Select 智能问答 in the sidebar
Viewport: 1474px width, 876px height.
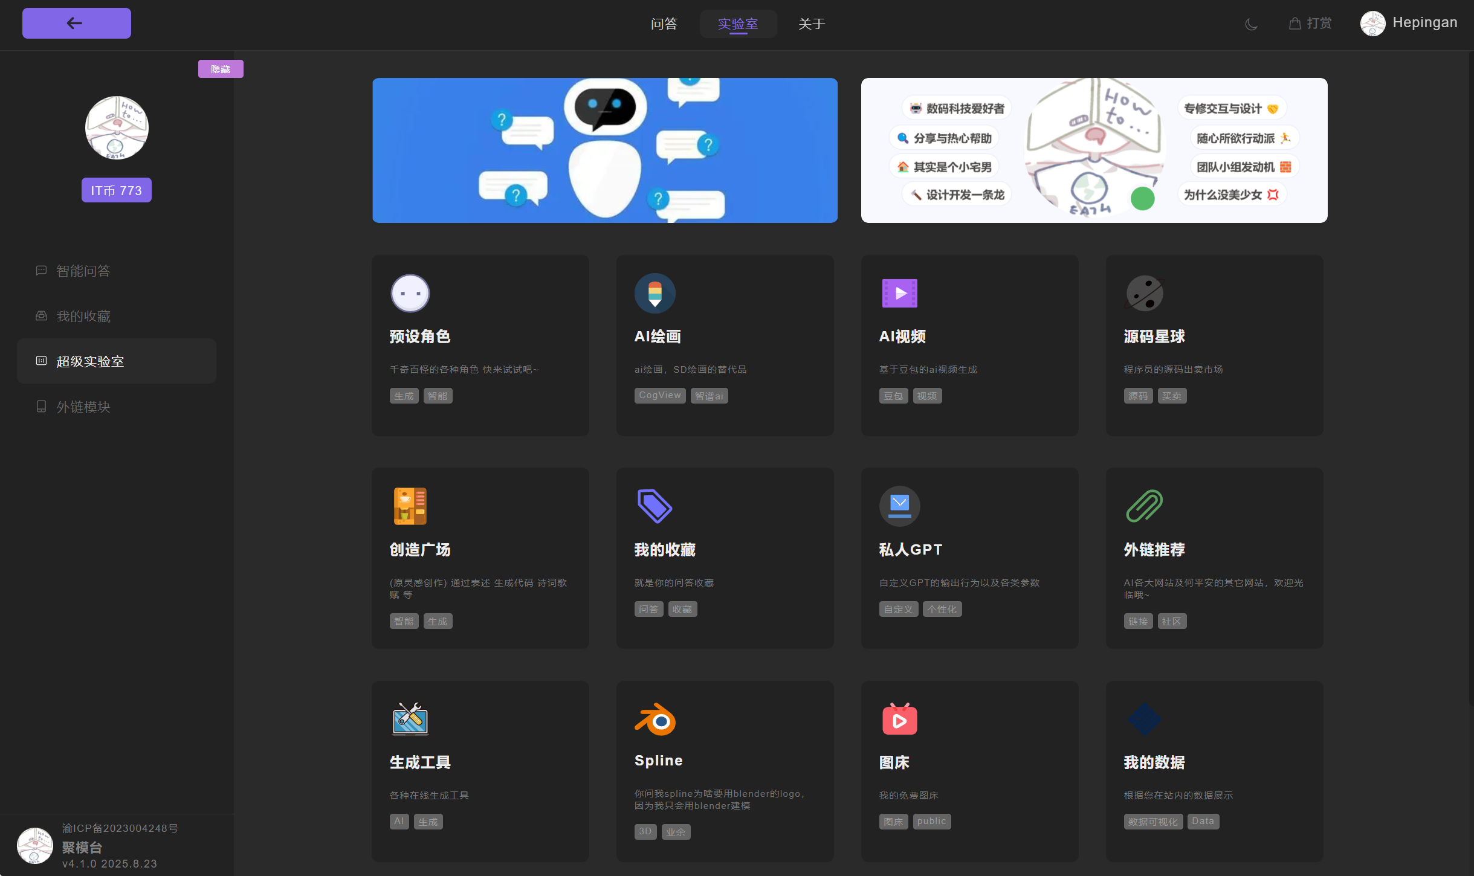(83, 271)
